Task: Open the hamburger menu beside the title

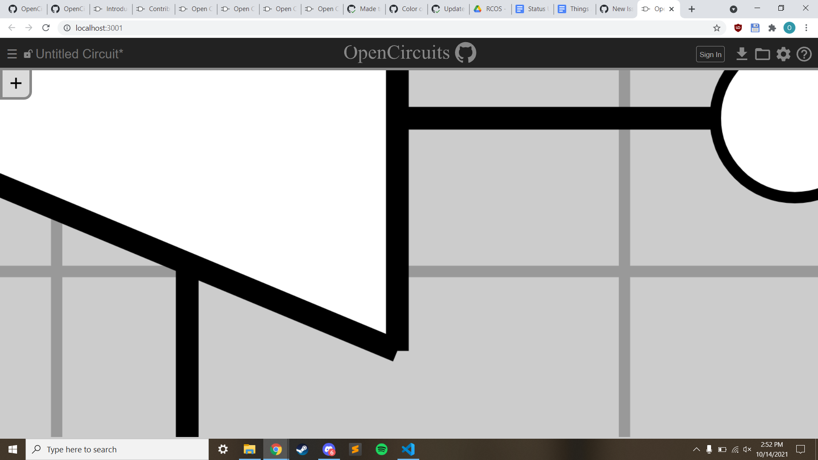Action: coord(12,54)
